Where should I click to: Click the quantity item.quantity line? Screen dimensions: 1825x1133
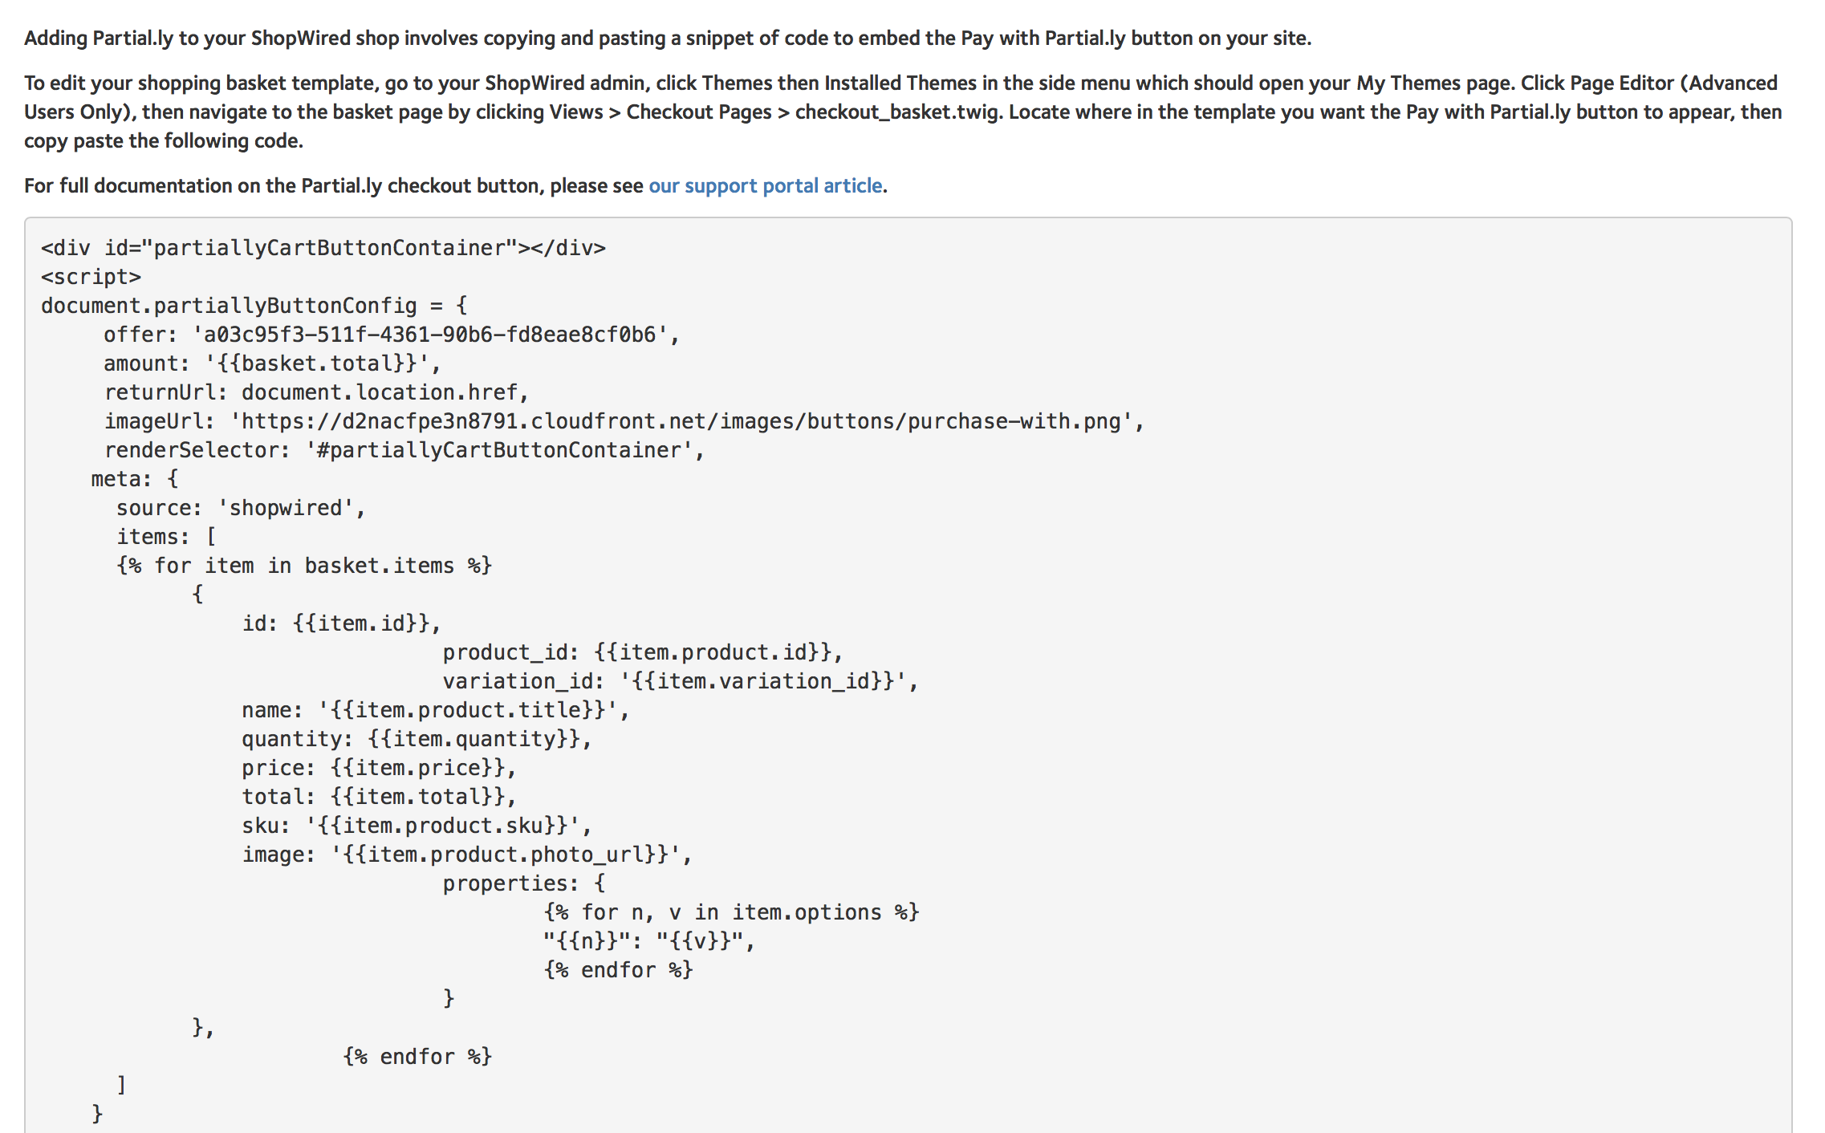coord(417,739)
